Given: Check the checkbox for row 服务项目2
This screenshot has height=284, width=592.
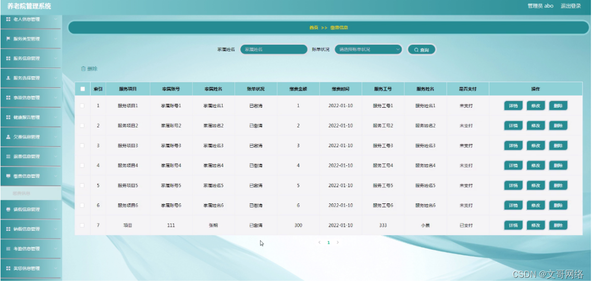Looking at the screenshot, I should (x=82, y=125).
